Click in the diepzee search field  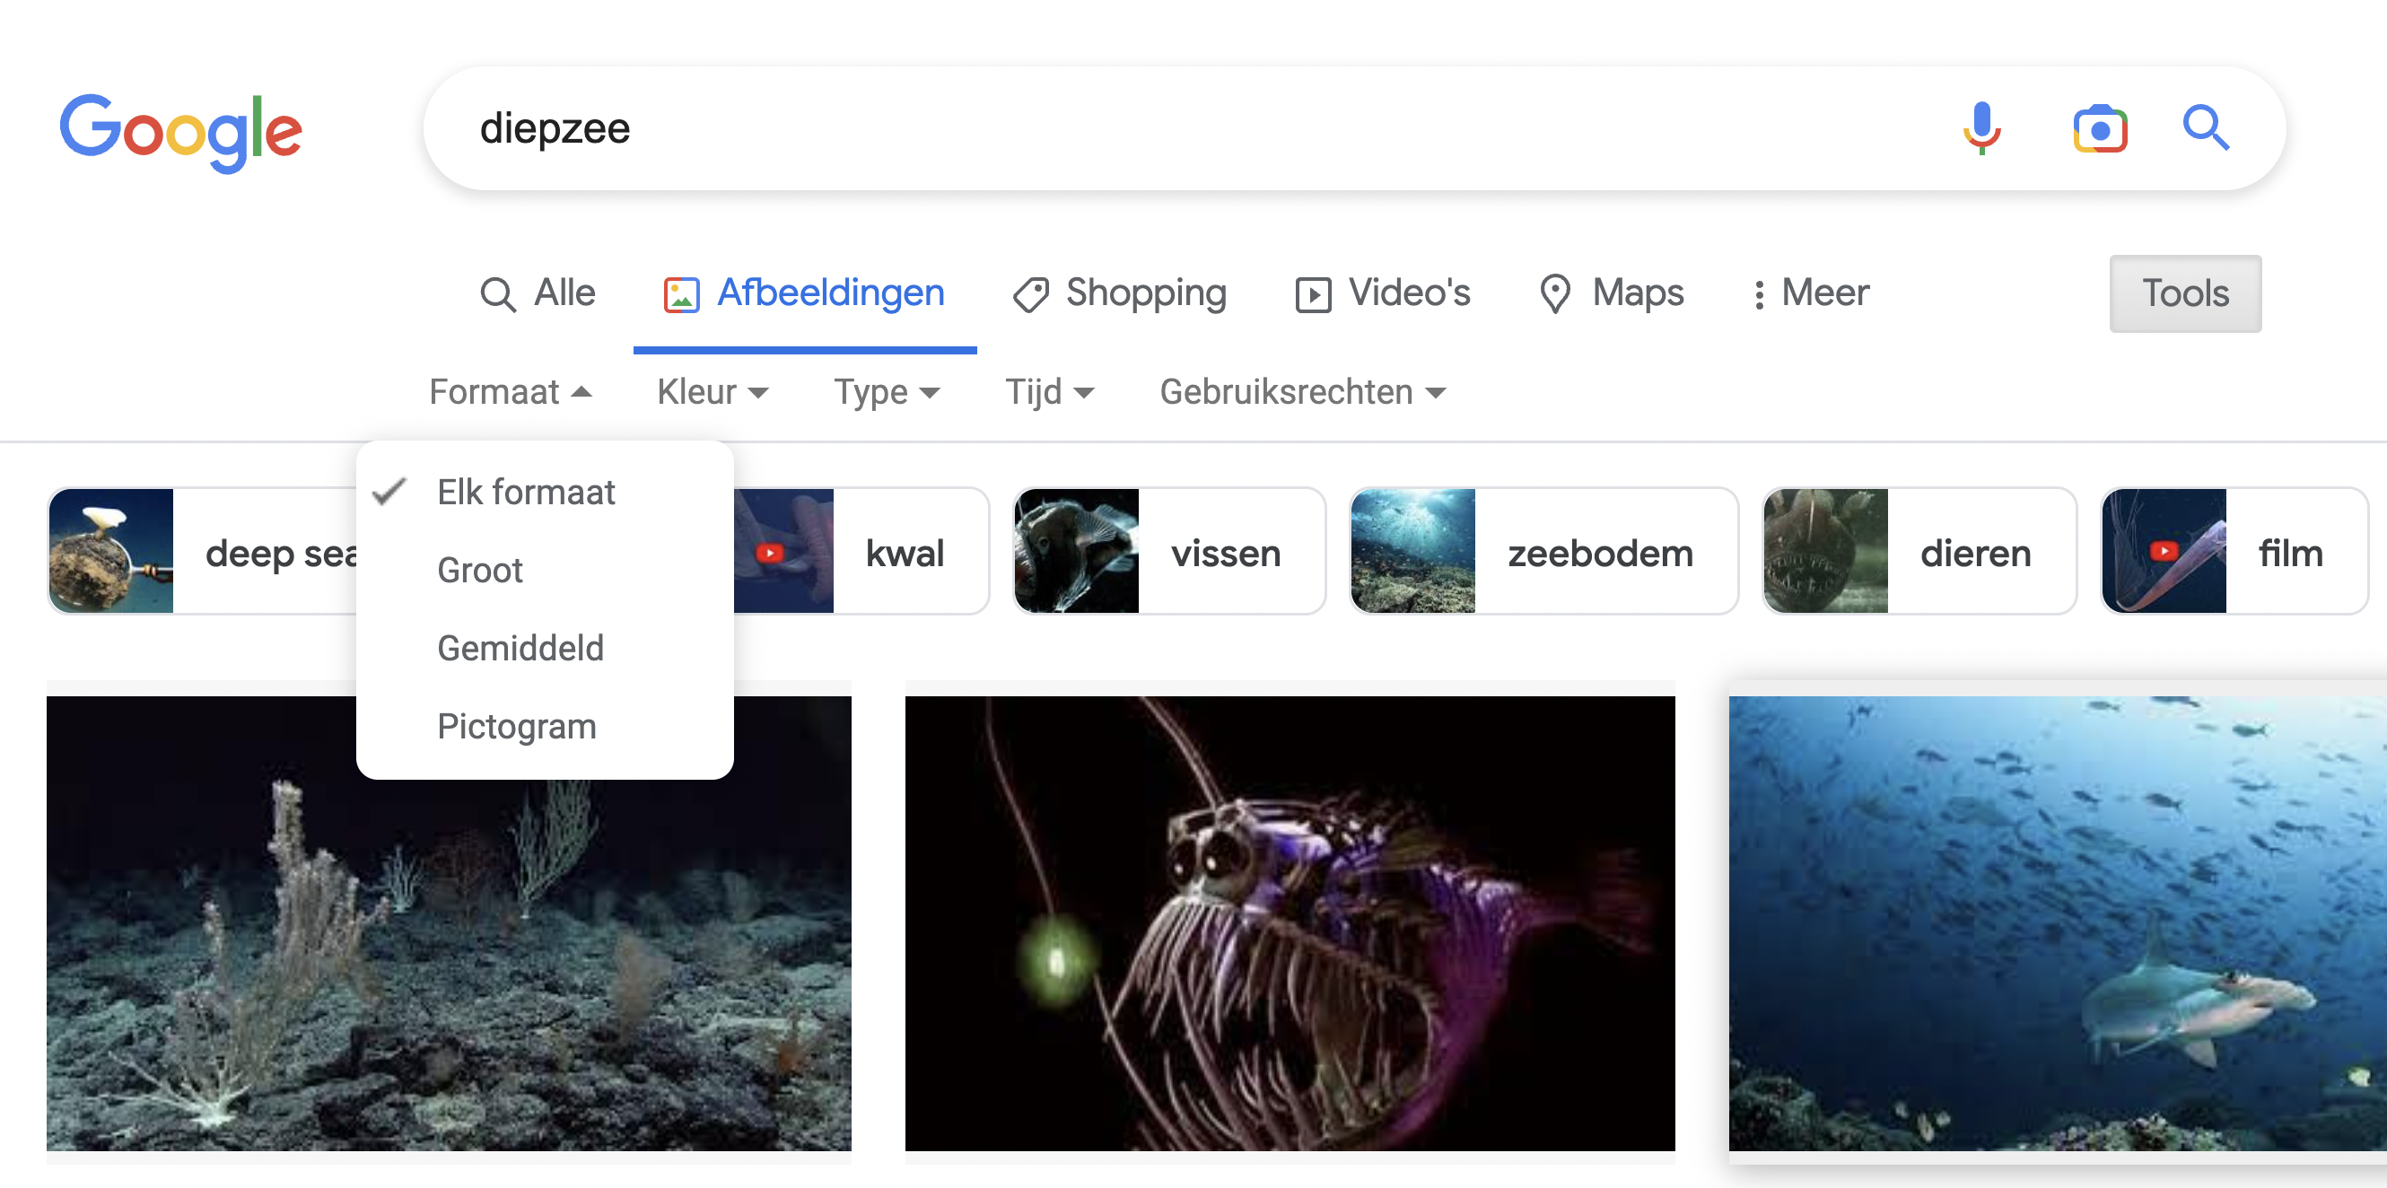(x=1112, y=128)
